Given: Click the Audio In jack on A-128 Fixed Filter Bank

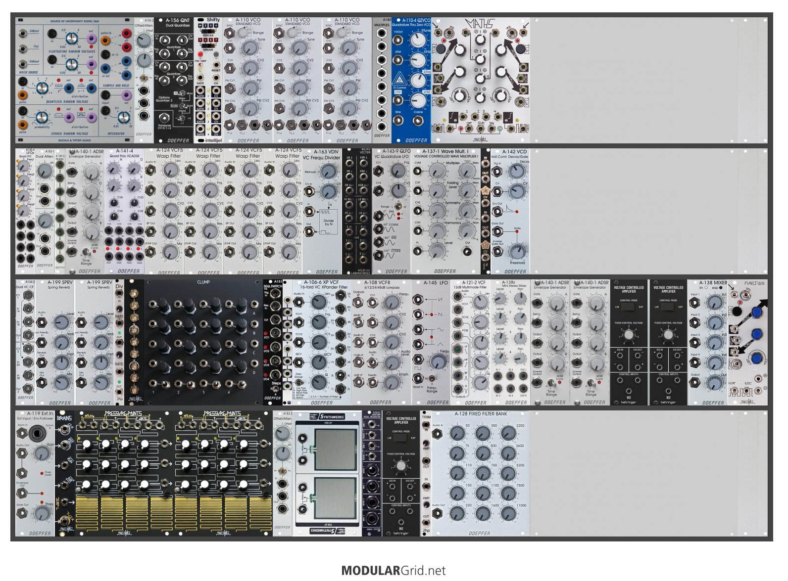Looking at the screenshot, I should tap(437, 434).
